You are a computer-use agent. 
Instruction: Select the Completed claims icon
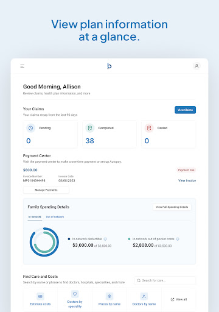coord(90,128)
